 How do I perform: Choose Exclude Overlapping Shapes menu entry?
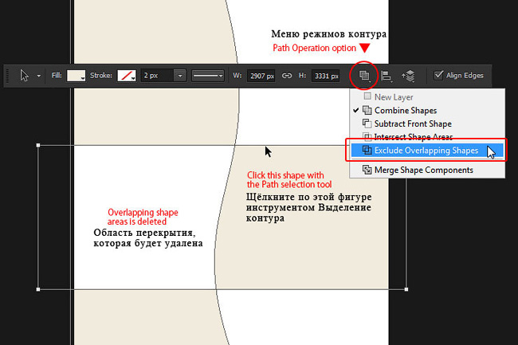(427, 151)
